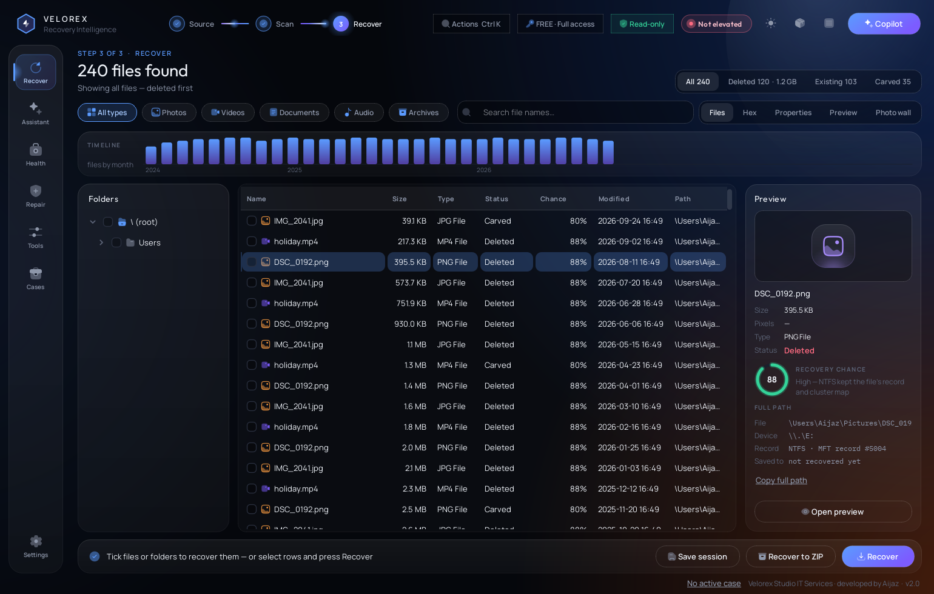
Task: Filter files by Videos
Action: [228, 112]
